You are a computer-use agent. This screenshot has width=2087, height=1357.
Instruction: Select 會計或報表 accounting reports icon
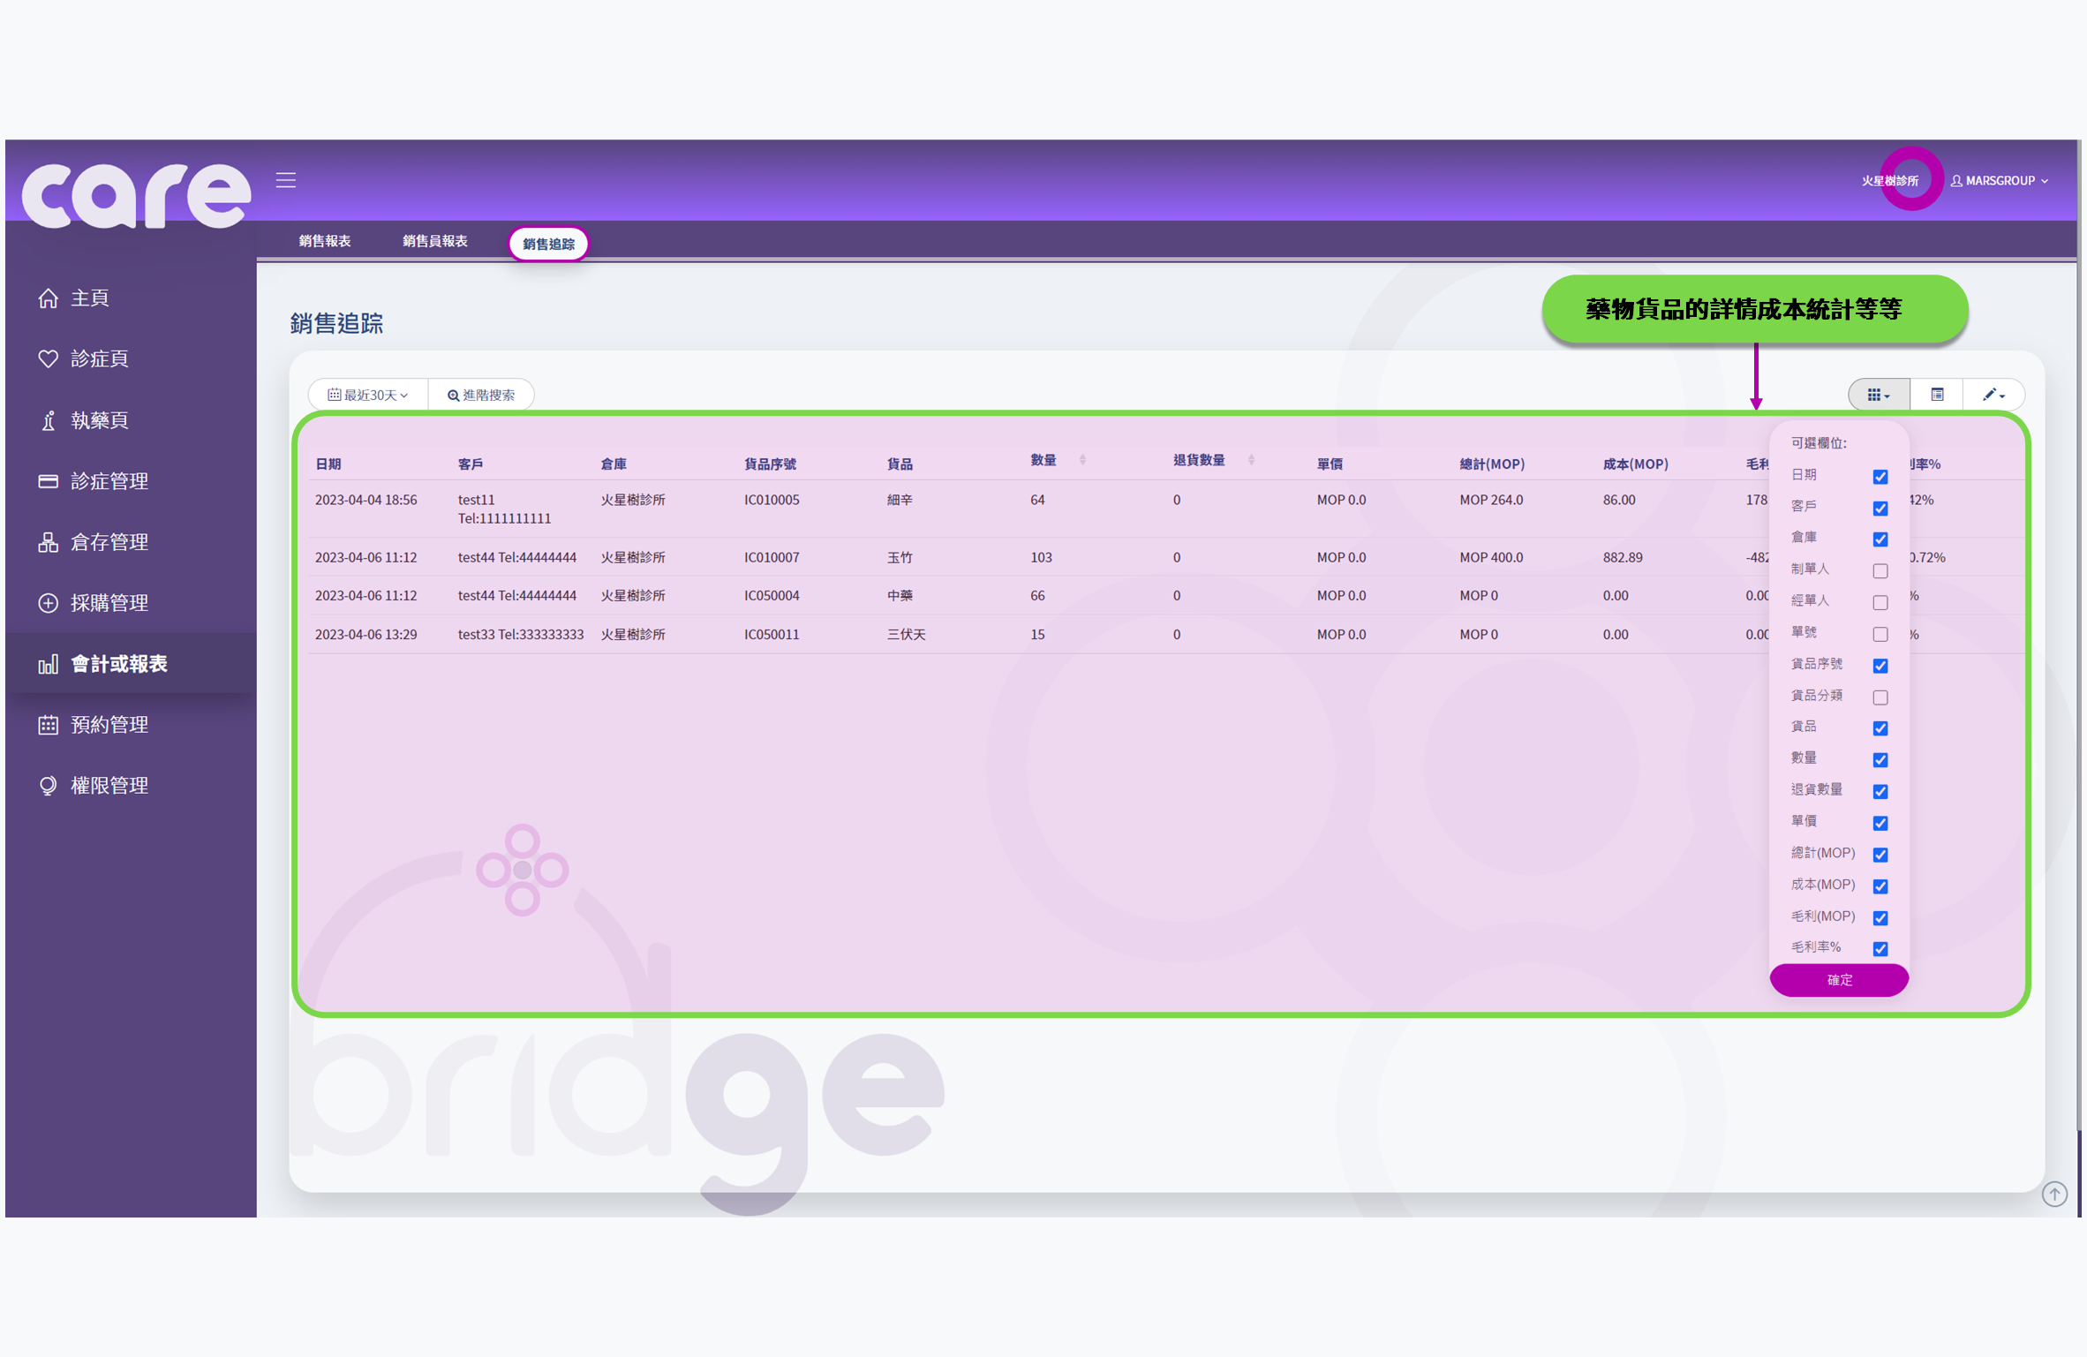(49, 664)
